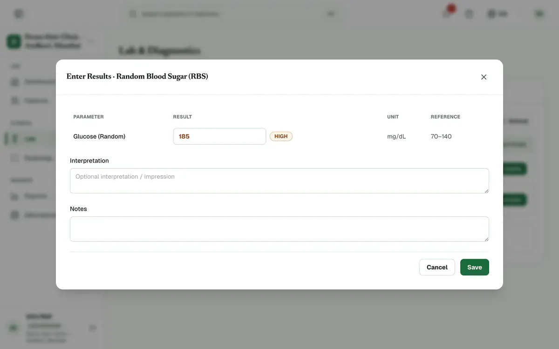The height and width of the screenshot is (349, 559).
Task: Click the '70–140' reference range
Action: tap(441, 136)
